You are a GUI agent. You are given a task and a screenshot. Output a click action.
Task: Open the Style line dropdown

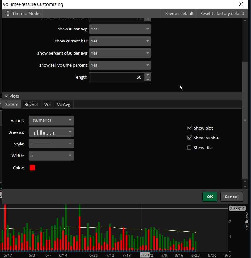pyautogui.click(x=51, y=144)
